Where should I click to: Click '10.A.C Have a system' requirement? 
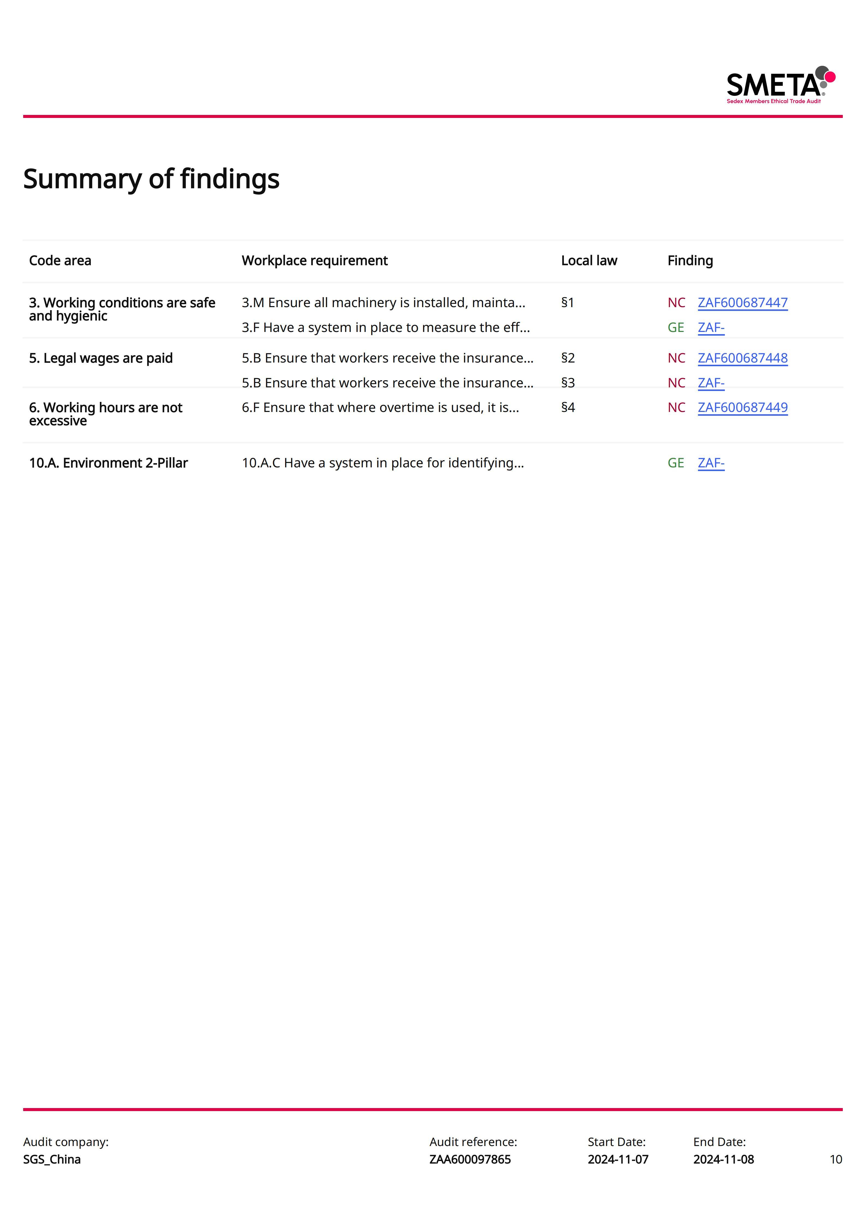click(x=383, y=463)
